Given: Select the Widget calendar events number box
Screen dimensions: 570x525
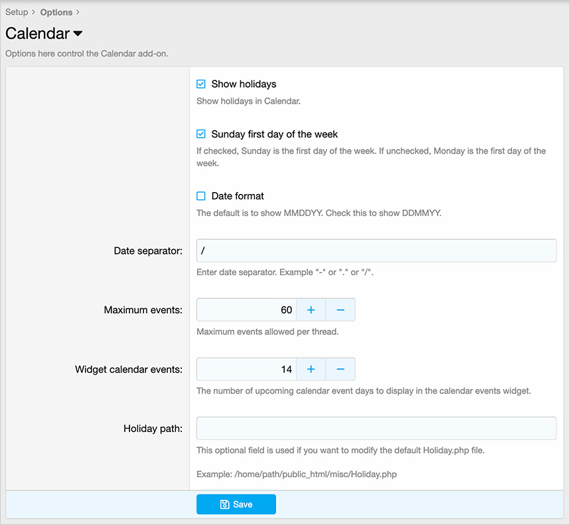Looking at the screenshot, I should [246, 369].
